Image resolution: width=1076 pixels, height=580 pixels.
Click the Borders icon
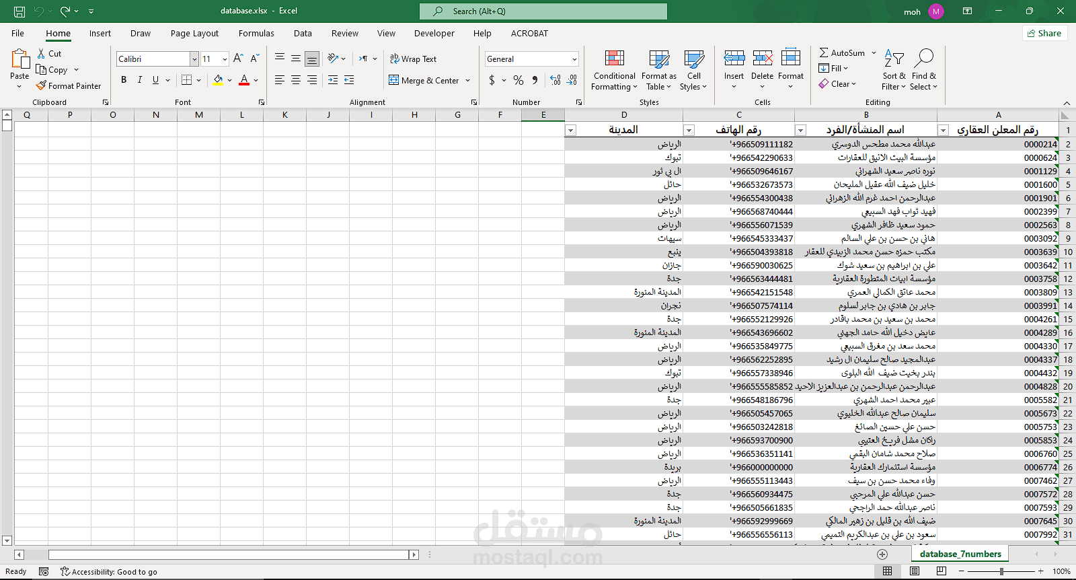pos(187,80)
